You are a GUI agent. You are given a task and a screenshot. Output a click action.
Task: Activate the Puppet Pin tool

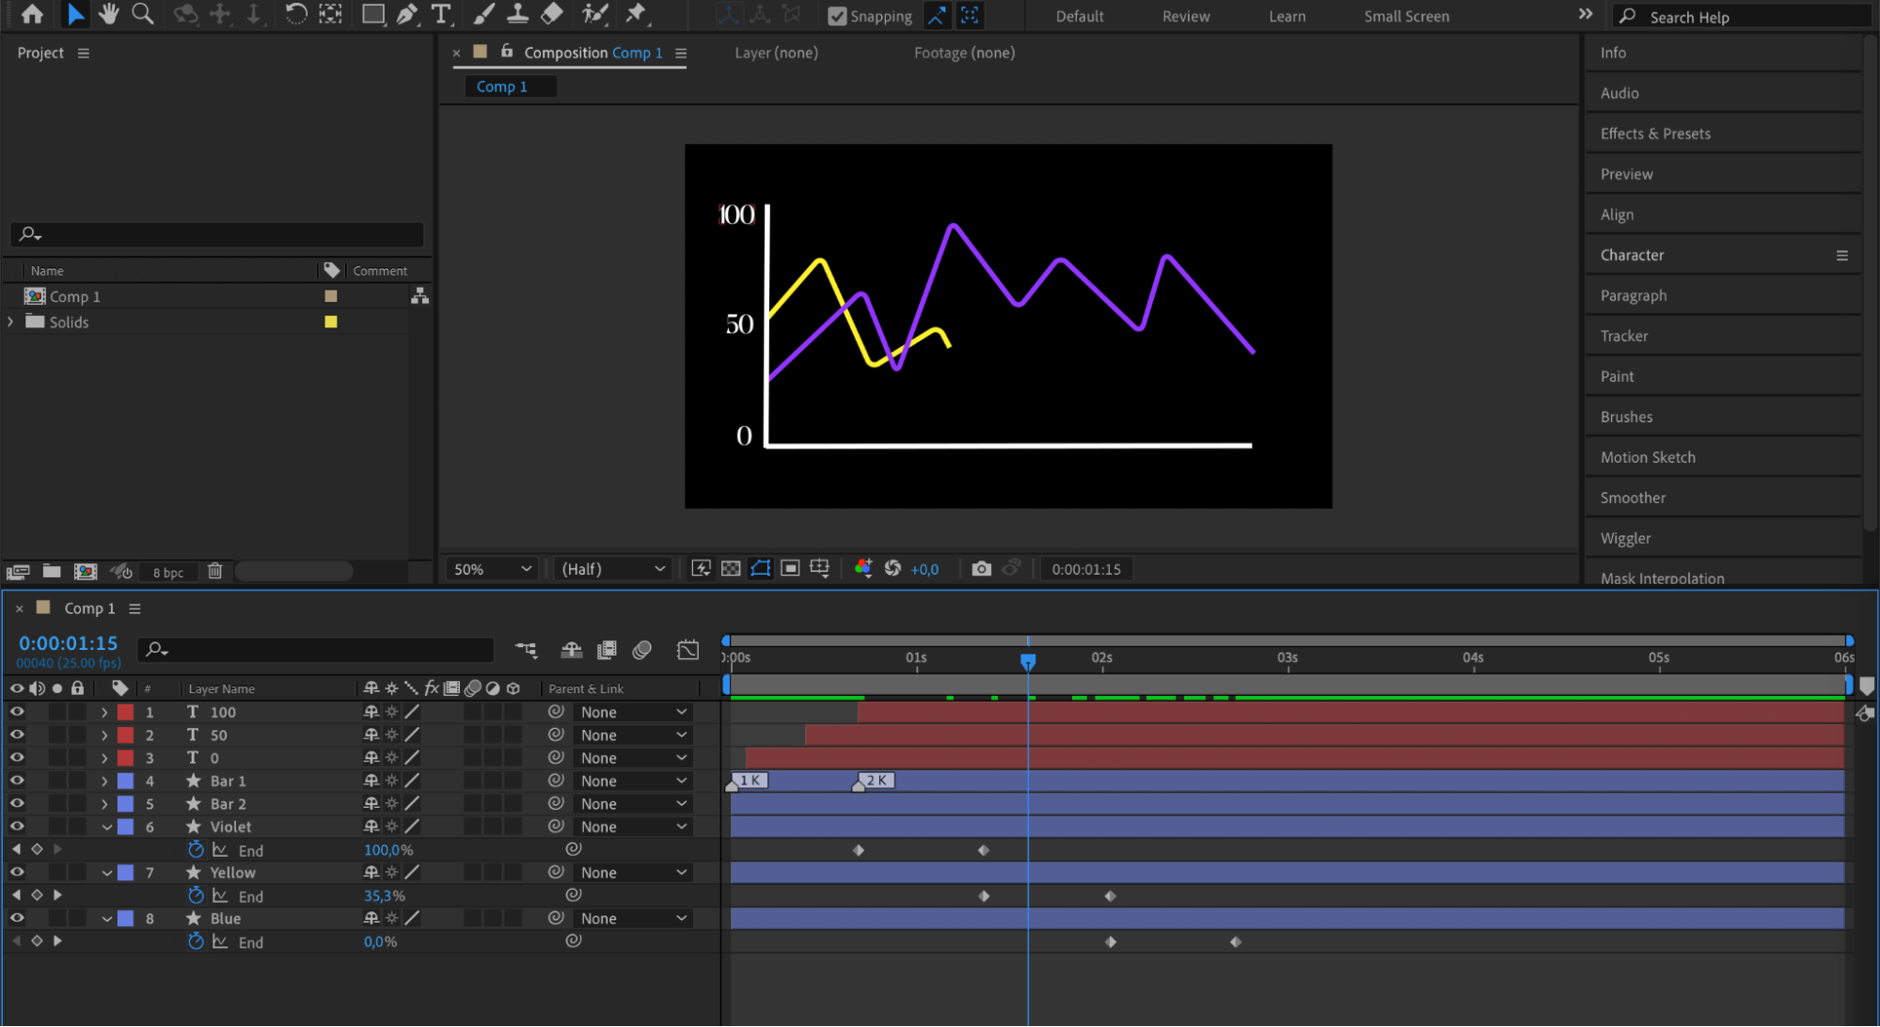(637, 14)
